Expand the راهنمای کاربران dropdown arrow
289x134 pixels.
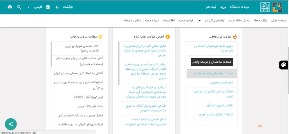pyautogui.click(x=200, y=21)
